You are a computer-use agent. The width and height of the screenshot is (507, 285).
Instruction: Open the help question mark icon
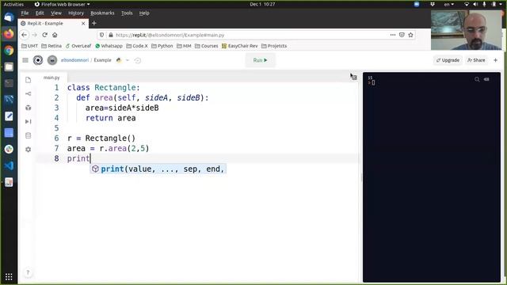point(28,272)
